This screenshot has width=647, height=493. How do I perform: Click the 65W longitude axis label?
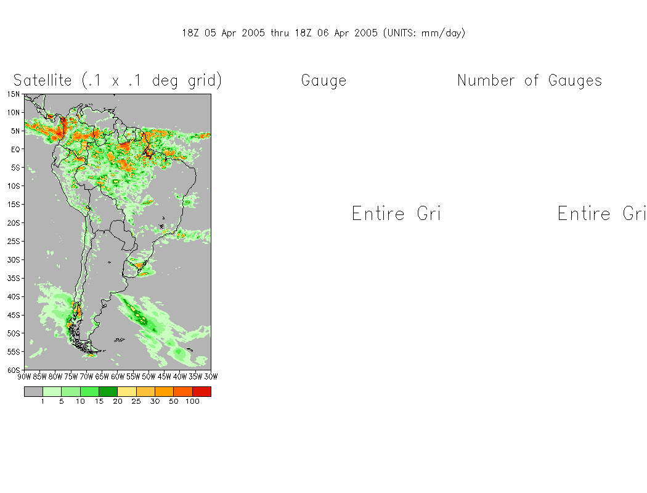tap(102, 377)
